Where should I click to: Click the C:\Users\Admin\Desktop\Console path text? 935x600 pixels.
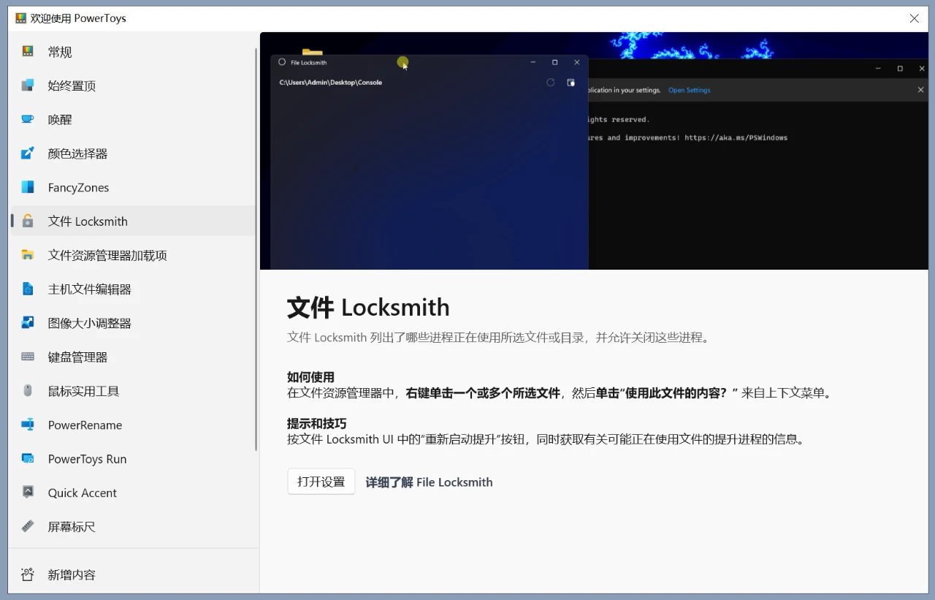click(x=330, y=83)
